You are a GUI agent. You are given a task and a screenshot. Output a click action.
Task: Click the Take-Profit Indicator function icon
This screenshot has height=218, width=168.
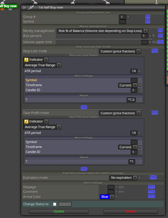pyautogui.click(x=26, y=122)
